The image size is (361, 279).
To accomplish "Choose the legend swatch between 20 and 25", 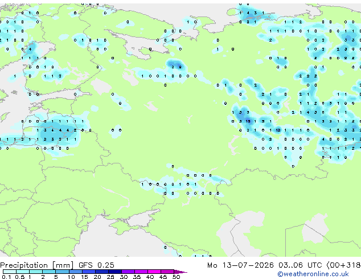I will point(101,272).
